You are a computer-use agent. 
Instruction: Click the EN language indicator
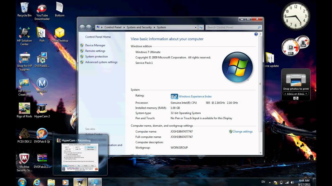click(x=263, y=182)
